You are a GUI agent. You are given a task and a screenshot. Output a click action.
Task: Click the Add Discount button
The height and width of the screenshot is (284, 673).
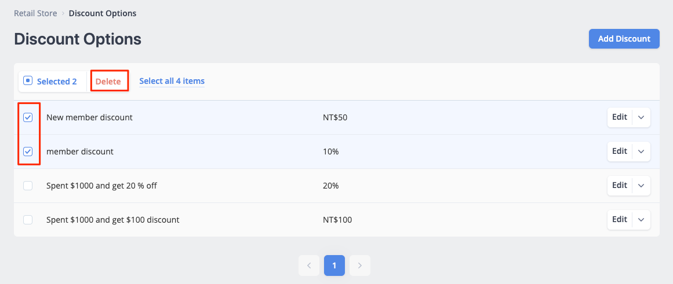tap(624, 39)
